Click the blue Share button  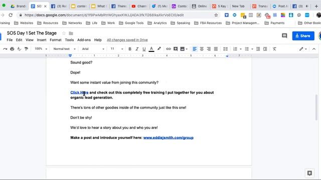303,36
